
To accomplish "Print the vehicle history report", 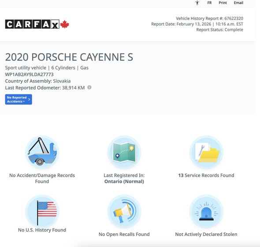I will (x=223, y=3).
